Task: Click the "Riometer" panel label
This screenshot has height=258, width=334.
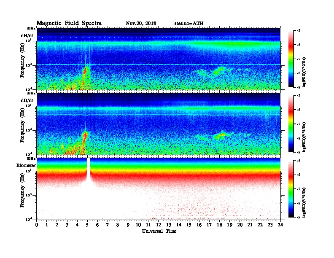Action: 26,165
